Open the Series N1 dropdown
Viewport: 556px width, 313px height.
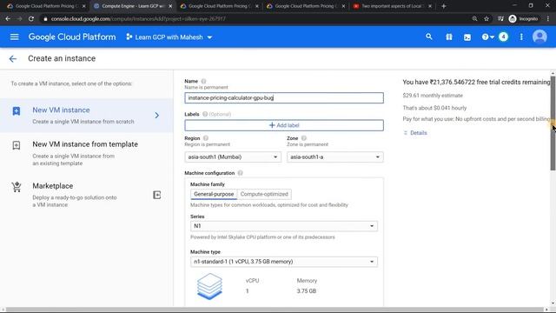coord(284,226)
